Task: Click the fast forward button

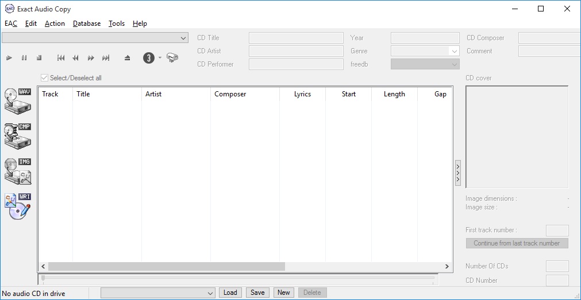Action: 91,58
